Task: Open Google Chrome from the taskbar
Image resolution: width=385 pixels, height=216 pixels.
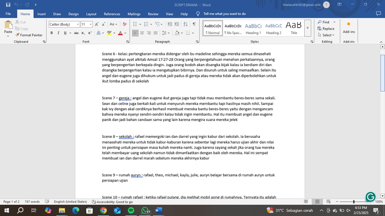Action: pos(103,210)
